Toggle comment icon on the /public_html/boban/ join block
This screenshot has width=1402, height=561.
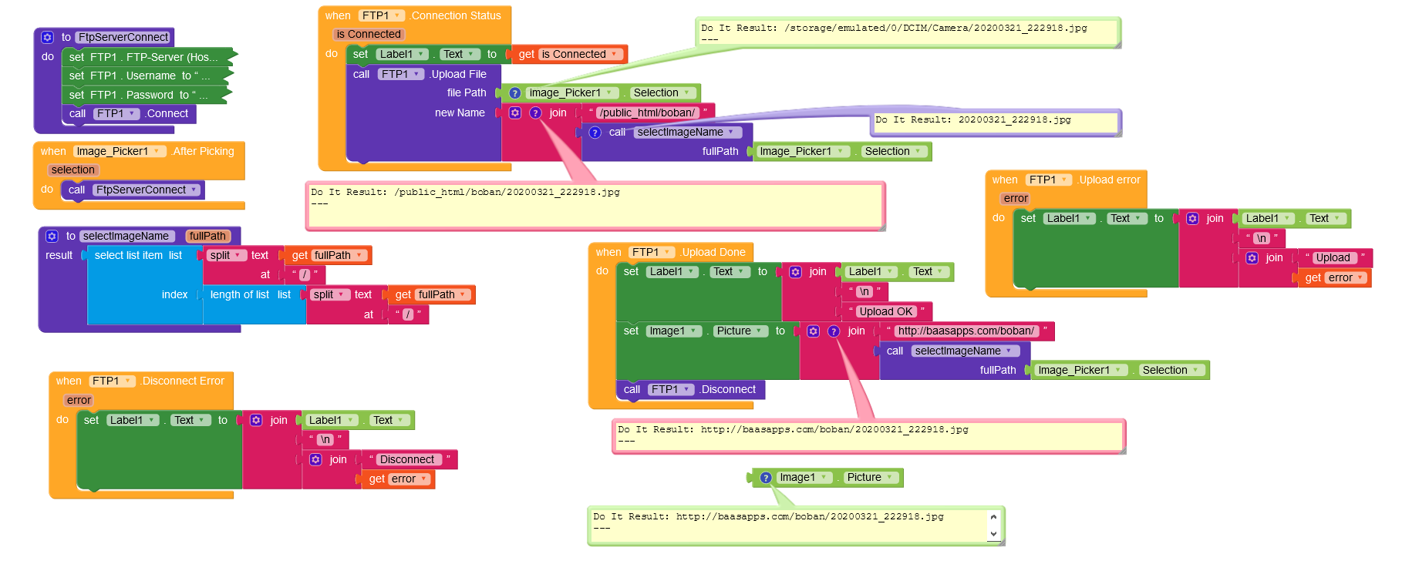click(535, 113)
